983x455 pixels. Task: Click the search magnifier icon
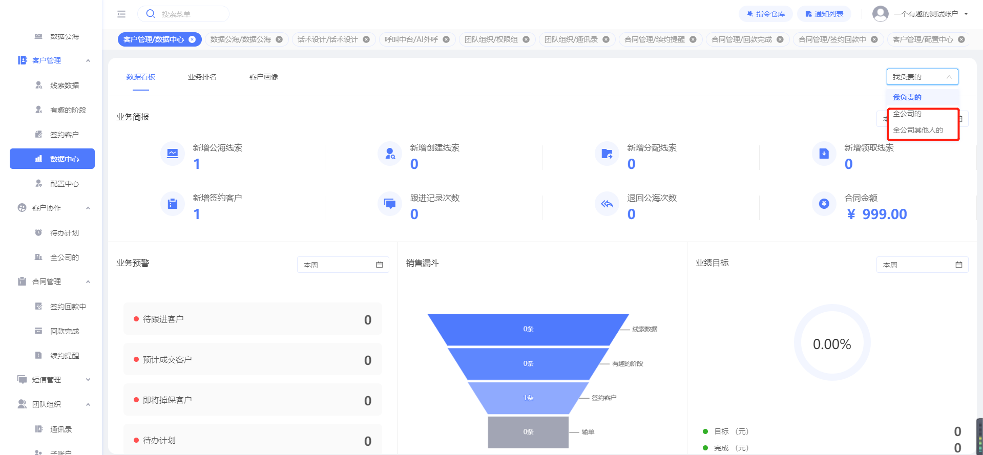[x=151, y=14]
